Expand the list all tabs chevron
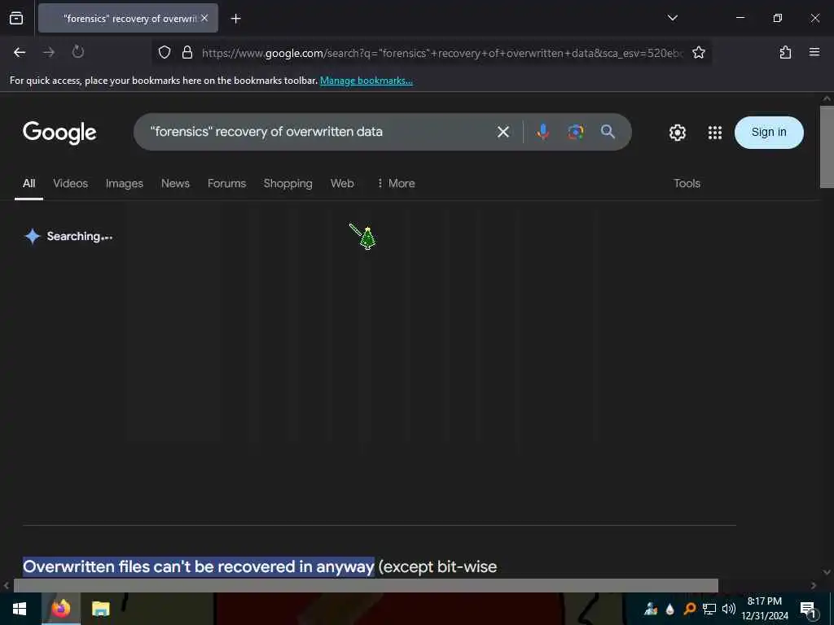 (672, 18)
